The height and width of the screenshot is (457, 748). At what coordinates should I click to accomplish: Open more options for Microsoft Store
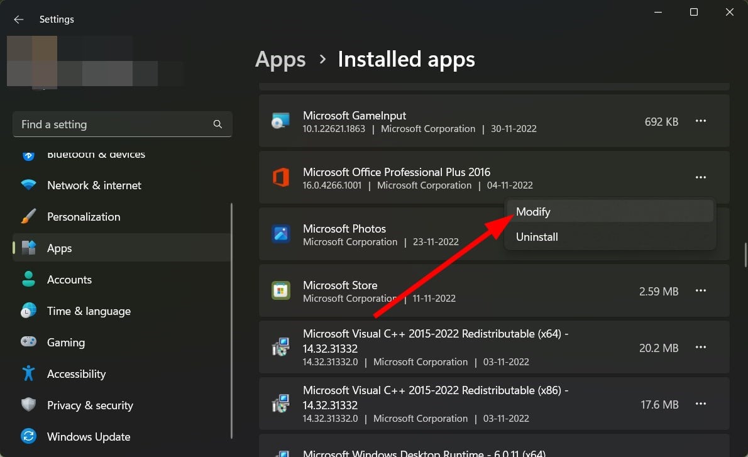[701, 291]
